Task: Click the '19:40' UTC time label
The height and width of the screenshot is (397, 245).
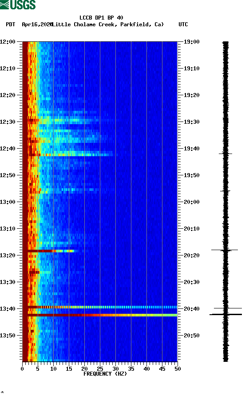Action: 191,149
